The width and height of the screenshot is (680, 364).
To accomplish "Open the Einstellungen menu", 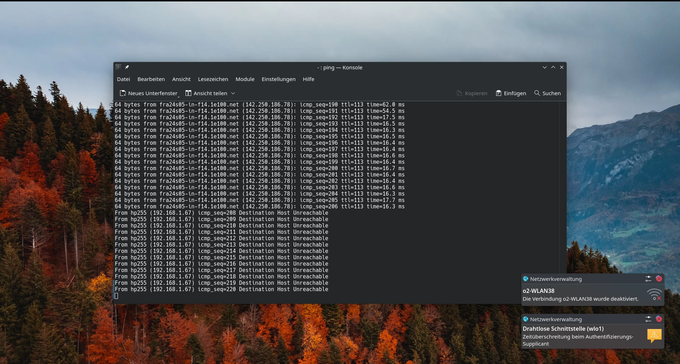I will [278, 79].
